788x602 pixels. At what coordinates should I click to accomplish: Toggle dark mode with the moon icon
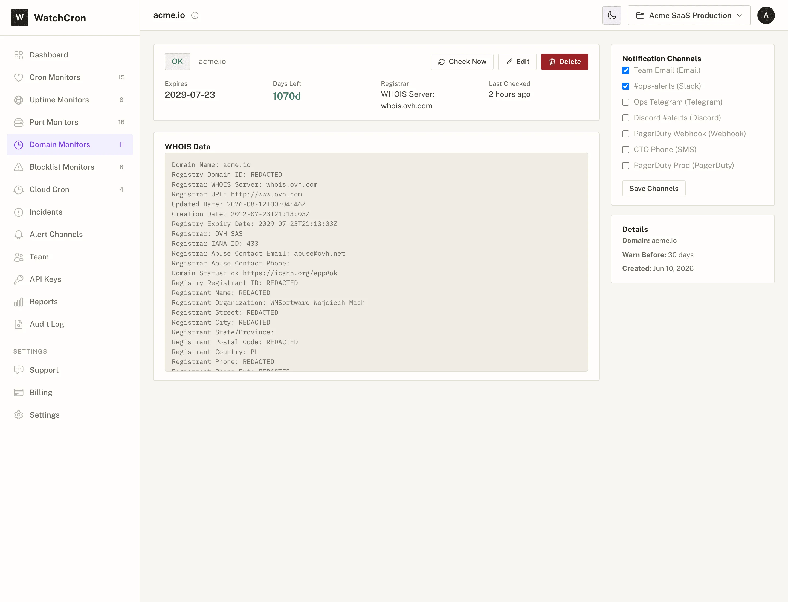click(x=611, y=15)
